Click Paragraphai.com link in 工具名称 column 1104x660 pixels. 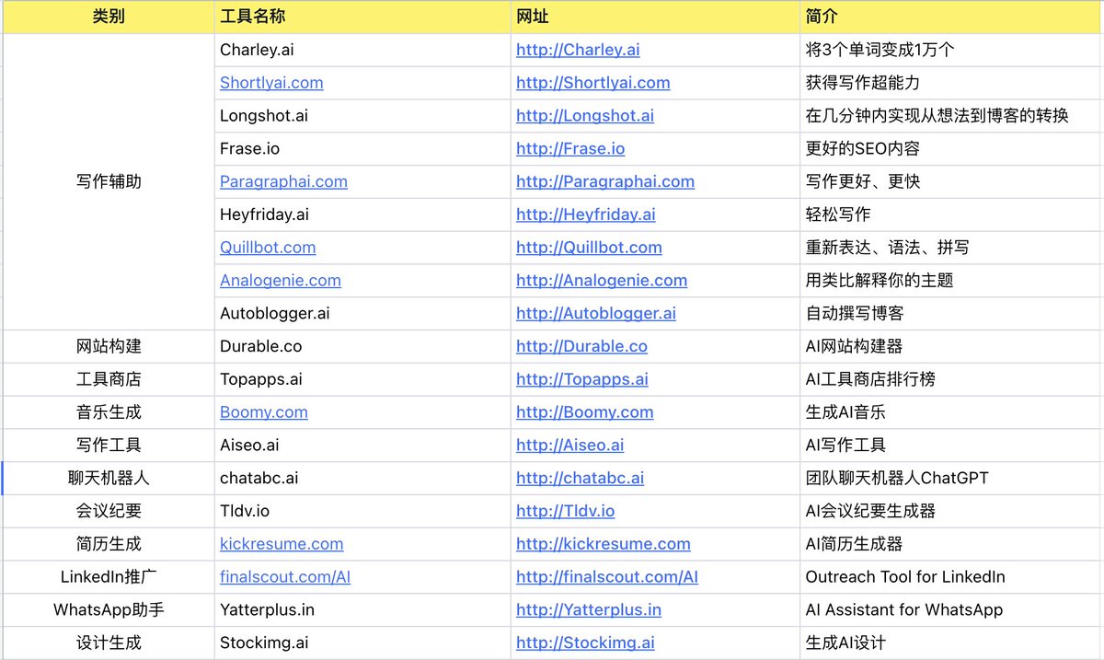283,181
